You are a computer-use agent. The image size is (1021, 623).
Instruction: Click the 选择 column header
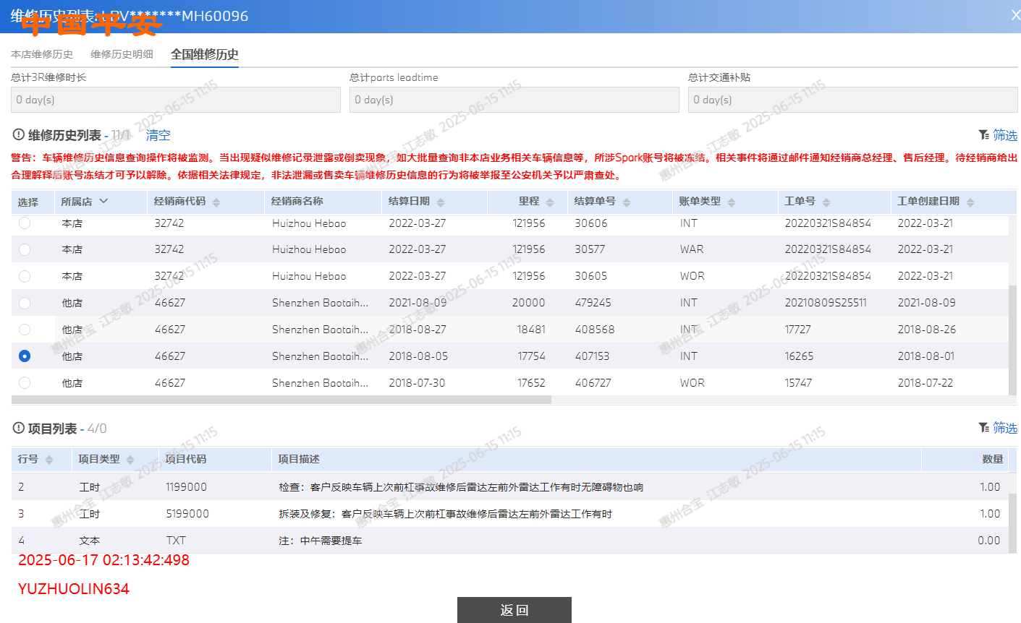tap(28, 202)
